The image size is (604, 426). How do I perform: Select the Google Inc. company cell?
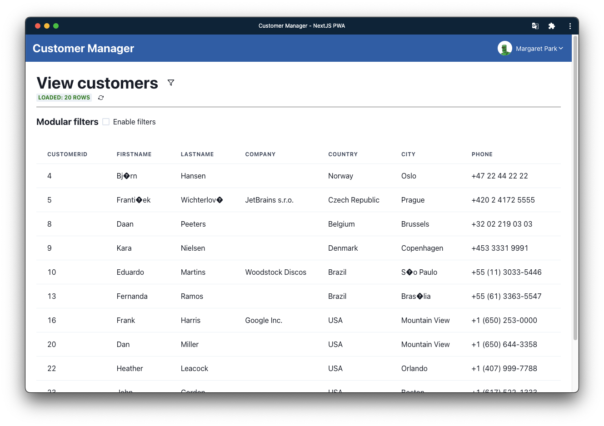pyautogui.click(x=264, y=320)
